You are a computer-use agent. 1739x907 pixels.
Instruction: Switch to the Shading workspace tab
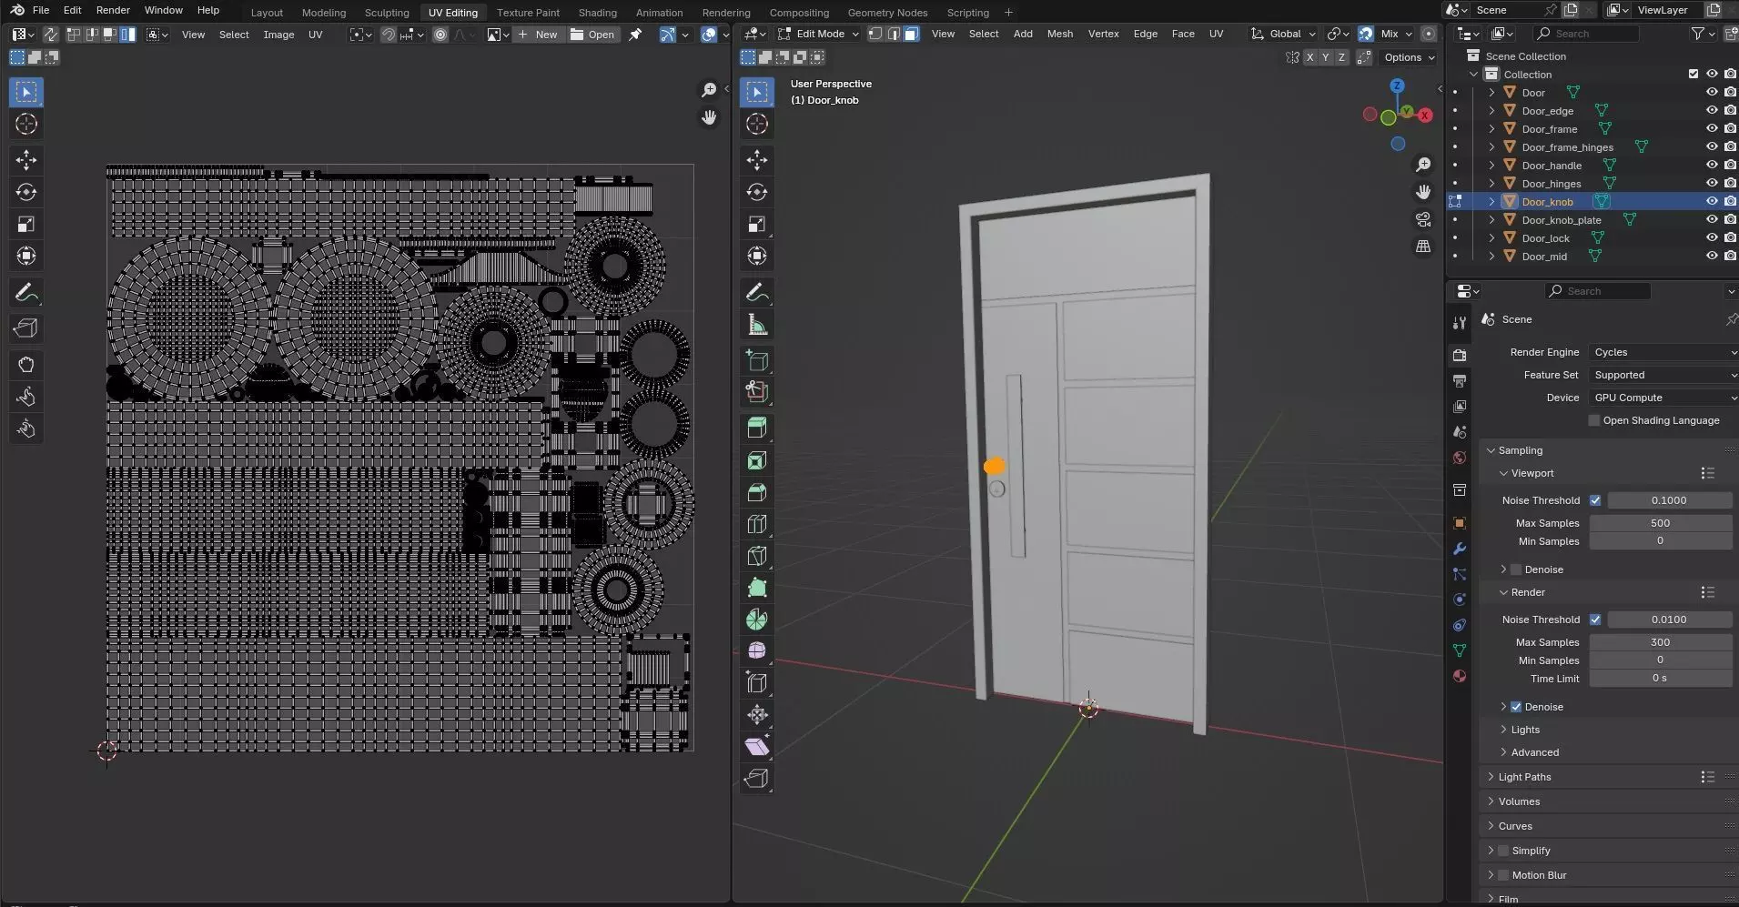pos(597,13)
